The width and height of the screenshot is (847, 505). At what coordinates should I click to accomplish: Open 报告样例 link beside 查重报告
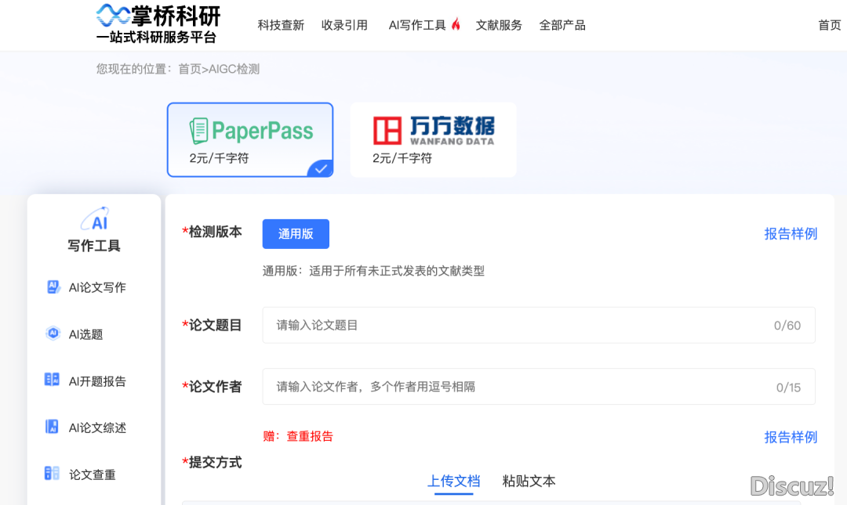[x=791, y=437]
